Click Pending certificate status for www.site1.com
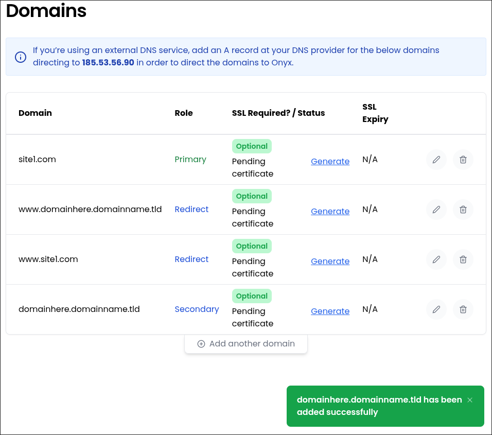This screenshot has height=435, width=492. tap(253, 267)
